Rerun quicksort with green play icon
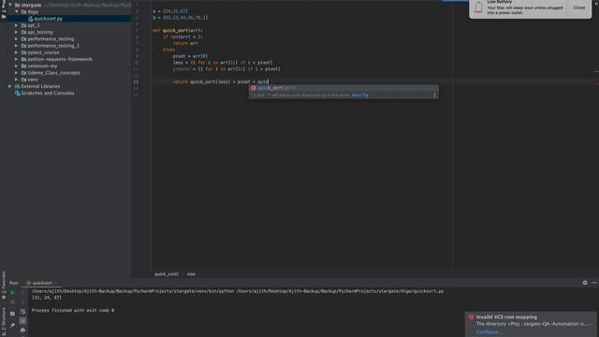Viewport: 599px width, 337px height. click(x=12, y=292)
